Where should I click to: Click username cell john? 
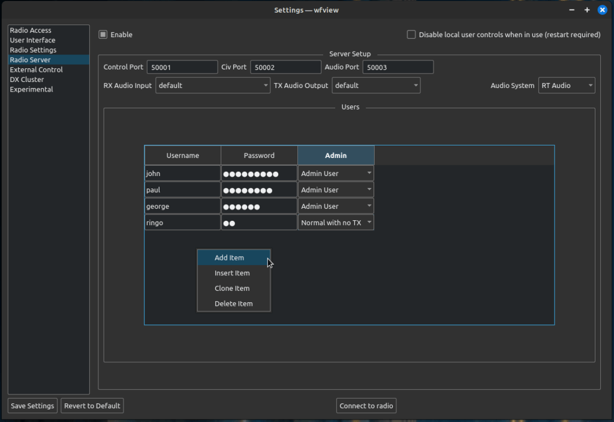(x=182, y=173)
